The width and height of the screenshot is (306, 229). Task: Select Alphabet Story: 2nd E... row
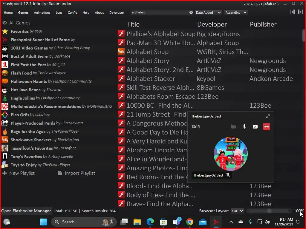[x=210, y=70]
